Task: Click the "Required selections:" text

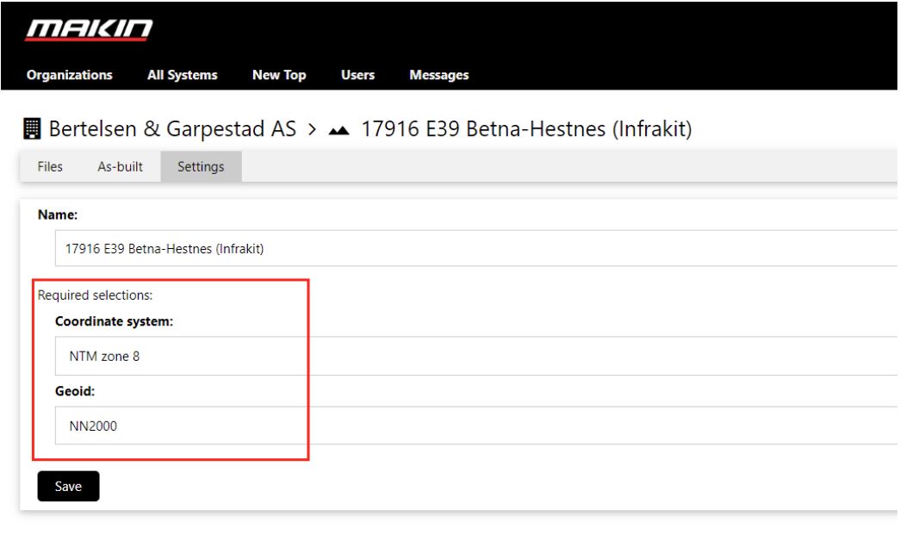Action: point(95,295)
